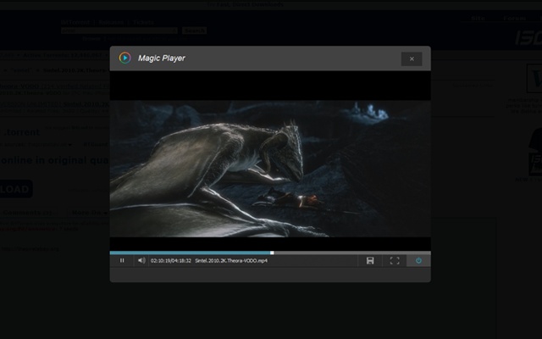Click the Sintel.2010.2K.Theora-VODO.mp4 file name
542x339 pixels.
pos(231,261)
